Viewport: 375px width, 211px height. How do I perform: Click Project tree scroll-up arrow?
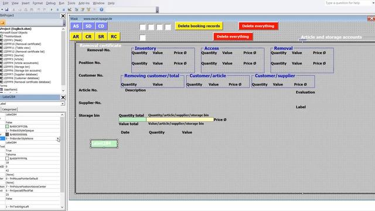click(x=63, y=29)
